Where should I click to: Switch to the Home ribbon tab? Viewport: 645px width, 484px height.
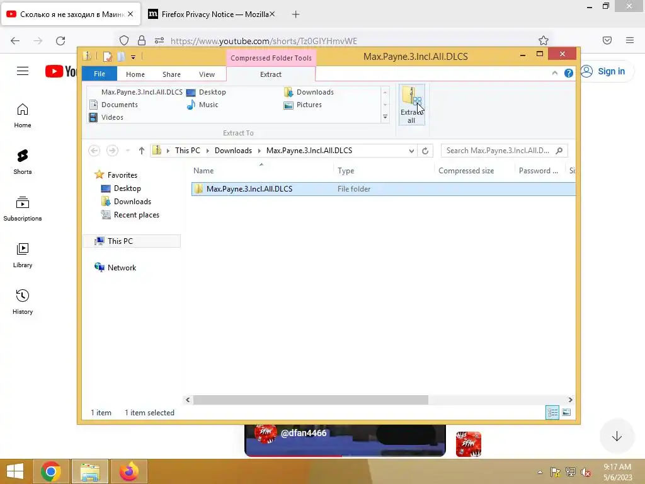point(135,74)
